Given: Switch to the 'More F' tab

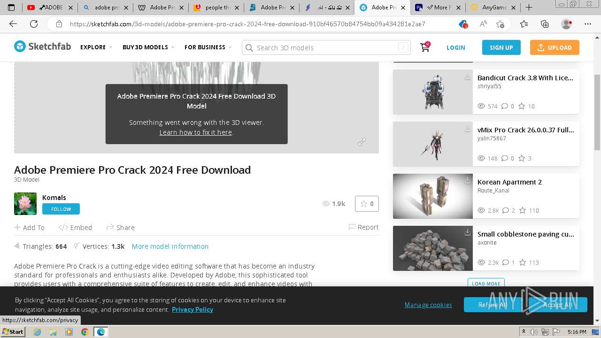Looking at the screenshot, I should tap(438, 8).
